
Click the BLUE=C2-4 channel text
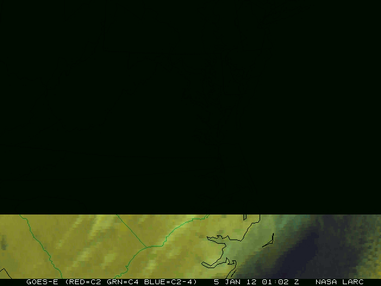coord(170,282)
